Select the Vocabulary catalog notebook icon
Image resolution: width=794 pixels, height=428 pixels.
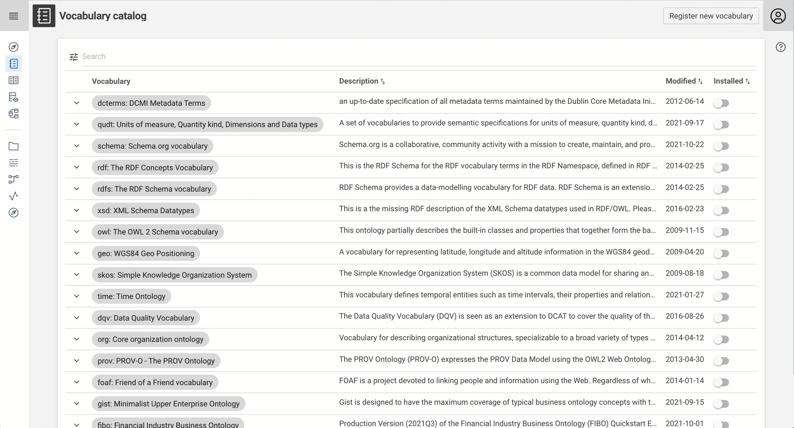coord(14,64)
